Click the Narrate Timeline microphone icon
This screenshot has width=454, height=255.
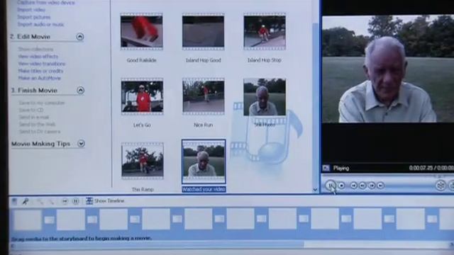(x=26, y=201)
